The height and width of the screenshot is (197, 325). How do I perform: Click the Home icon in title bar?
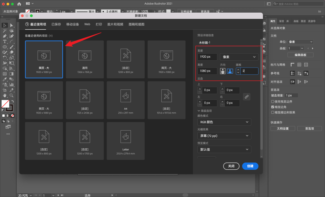[x=19, y=4]
